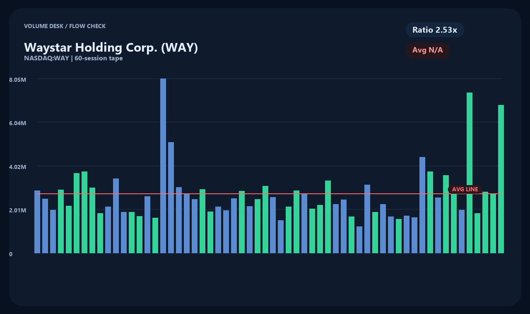Screen dimensions: 530x314
Task: Select the tallest blue volume bar
Action: [163, 166]
